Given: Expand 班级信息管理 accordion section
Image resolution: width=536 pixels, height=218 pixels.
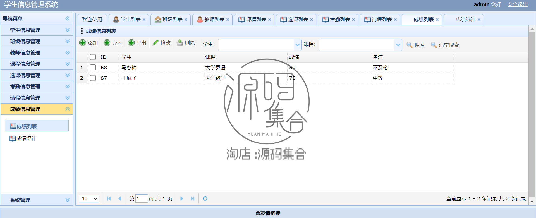Looking at the screenshot, I should pos(37,41).
